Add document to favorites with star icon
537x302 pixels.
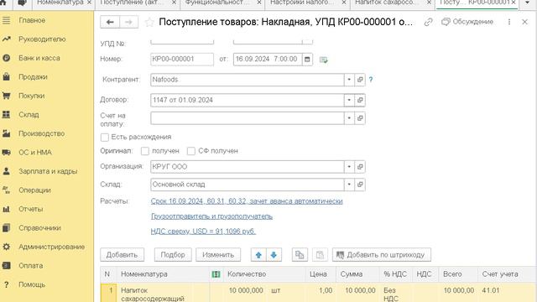point(149,23)
